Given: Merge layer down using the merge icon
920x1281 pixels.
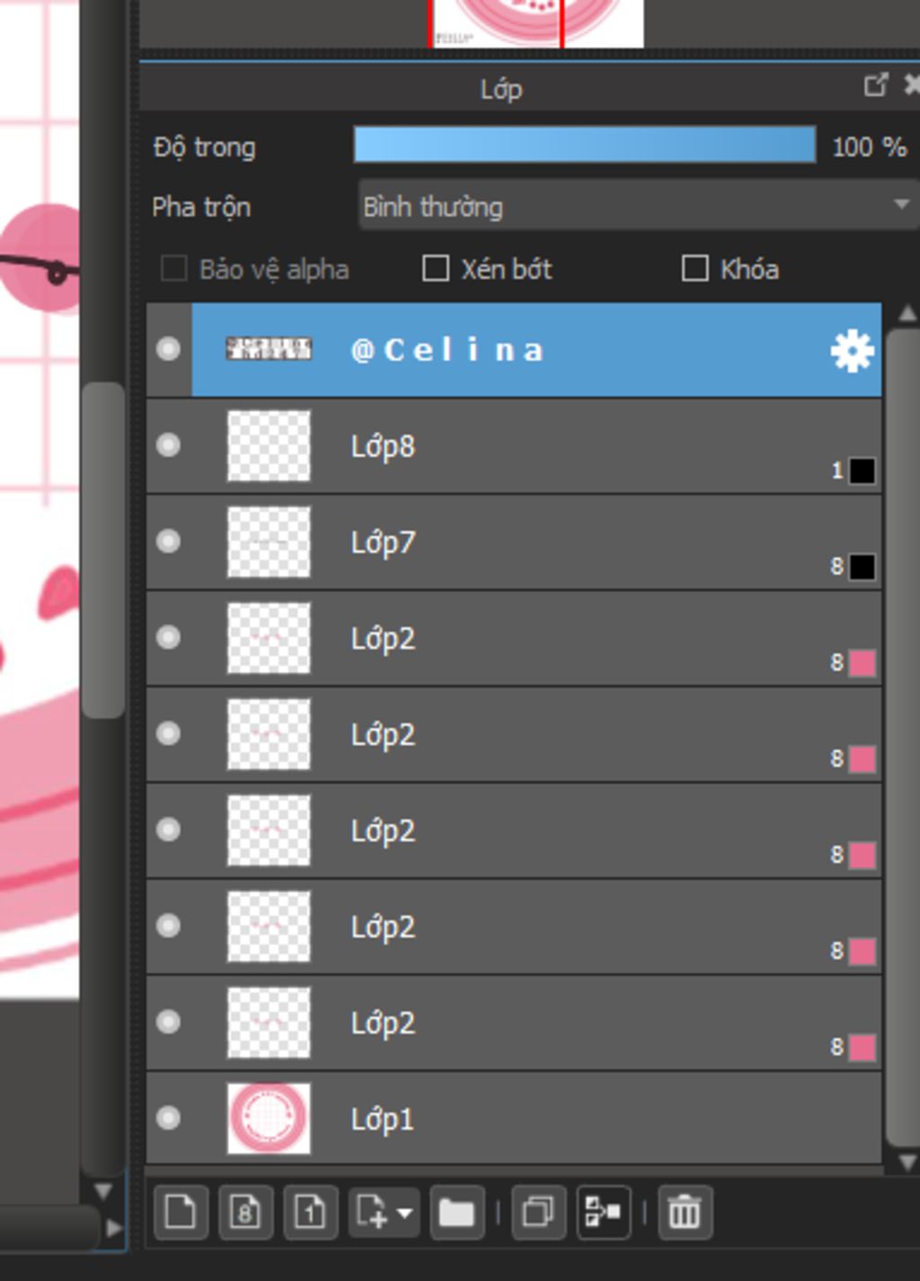Looking at the screenshot, I should click(x=603, y=1212).
